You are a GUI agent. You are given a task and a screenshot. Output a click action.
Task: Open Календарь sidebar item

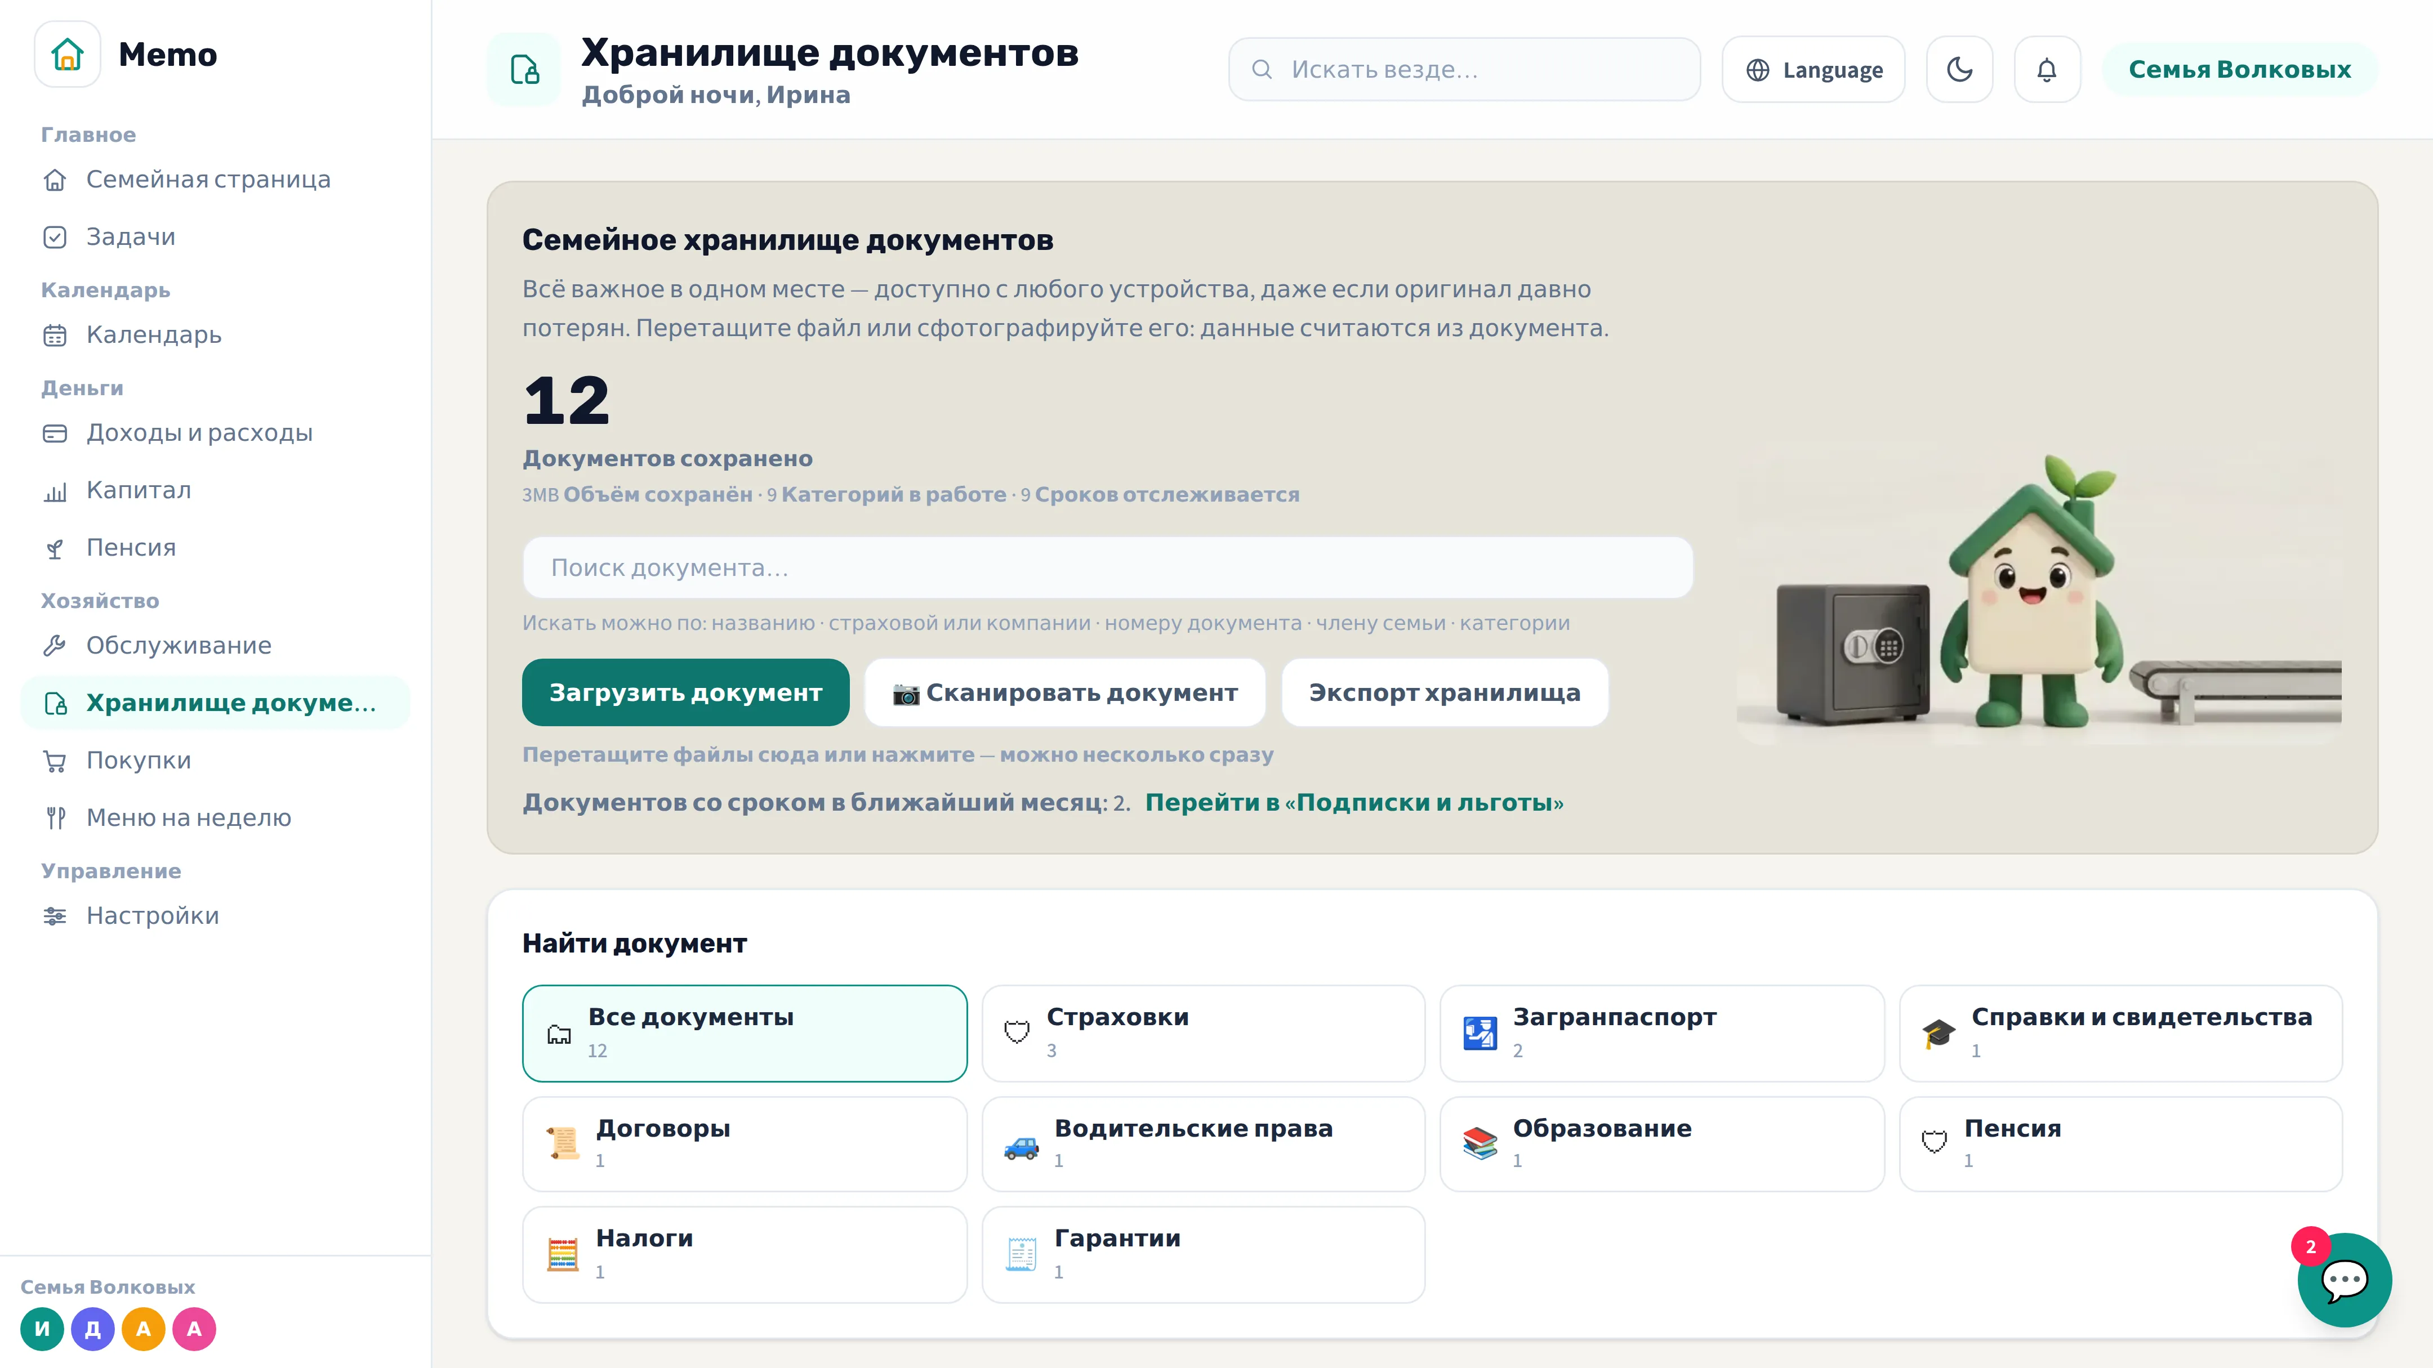(215, 335)
